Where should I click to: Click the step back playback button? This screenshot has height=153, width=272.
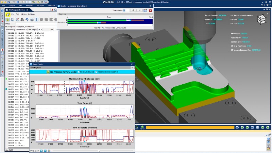242,128
